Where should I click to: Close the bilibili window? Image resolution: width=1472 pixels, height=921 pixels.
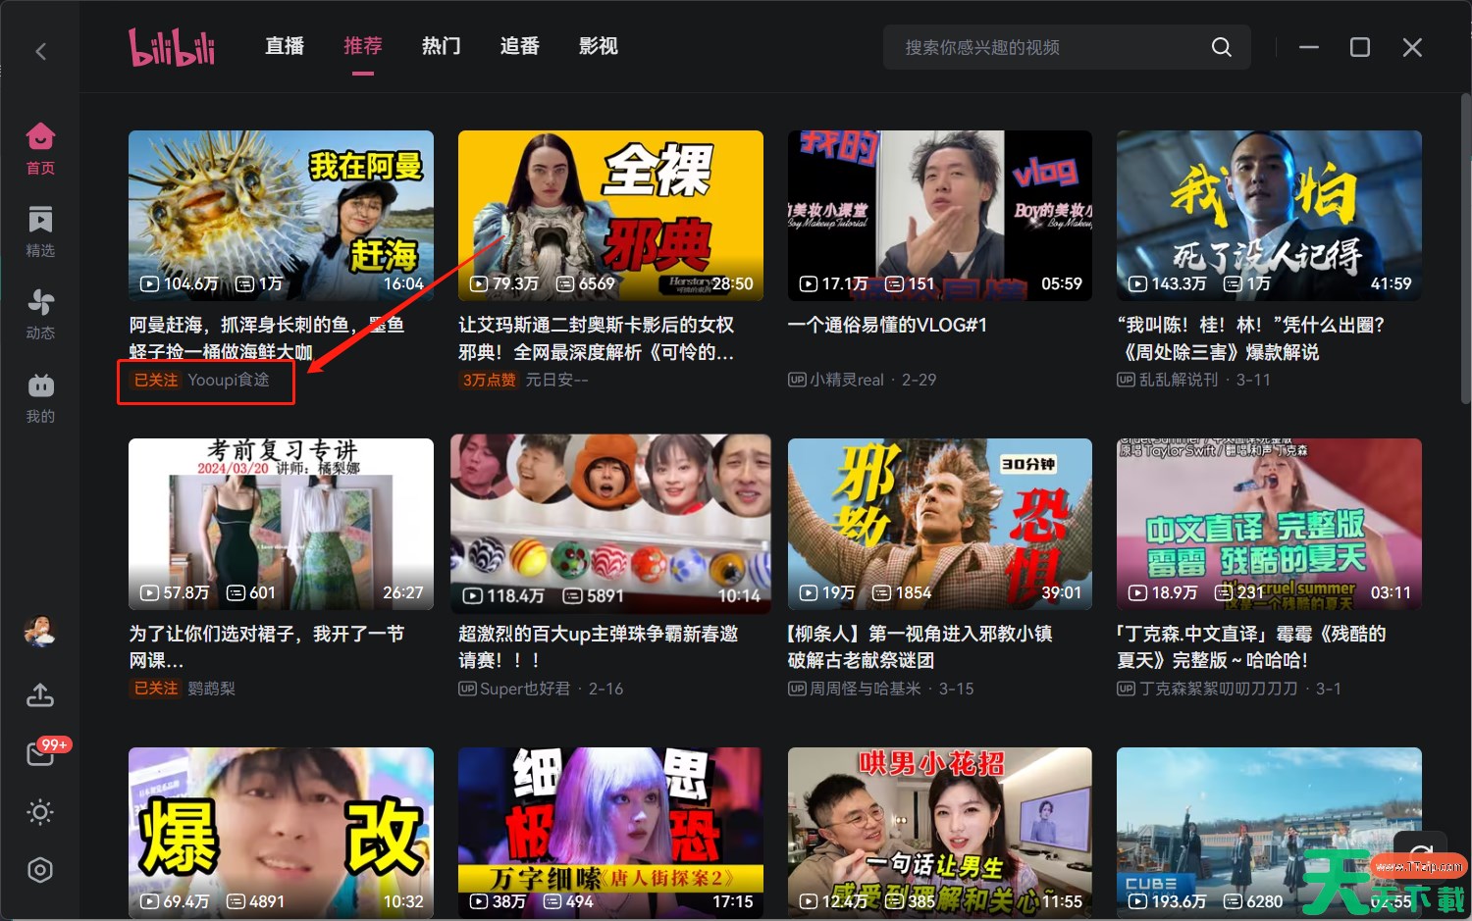(1412, 47)
